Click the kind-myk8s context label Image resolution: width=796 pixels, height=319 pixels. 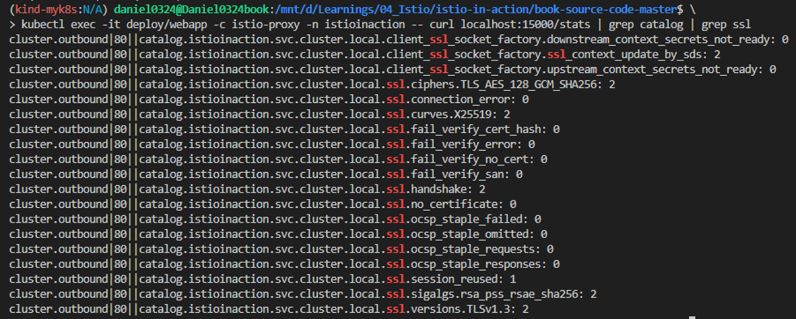tap(47, 10)
